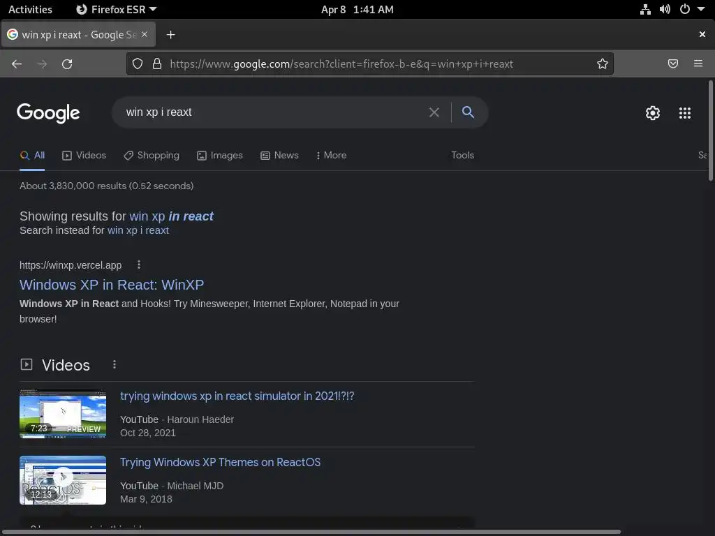Click the 'https://winxp.vercel.app' URL text
The image size is (715, 536).
click(x=71, y=265)
